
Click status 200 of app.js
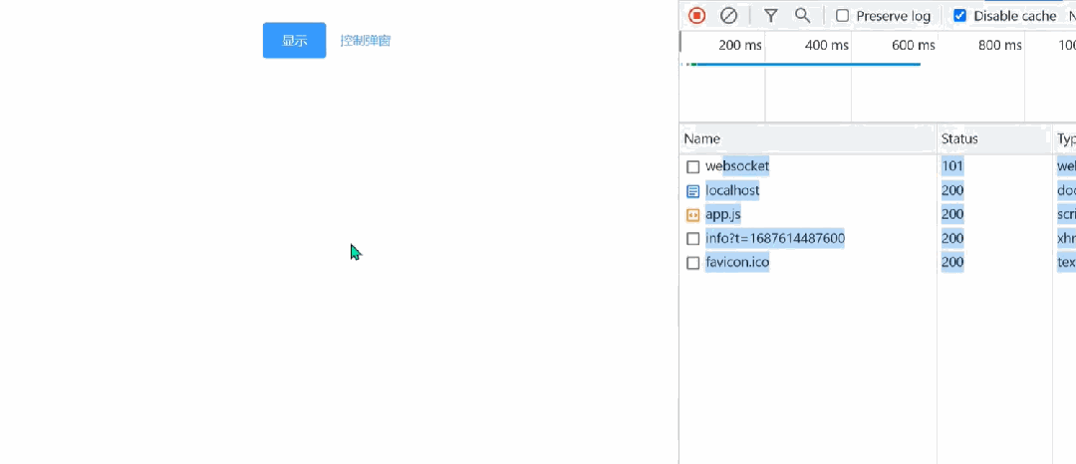[x=952, y=214]
